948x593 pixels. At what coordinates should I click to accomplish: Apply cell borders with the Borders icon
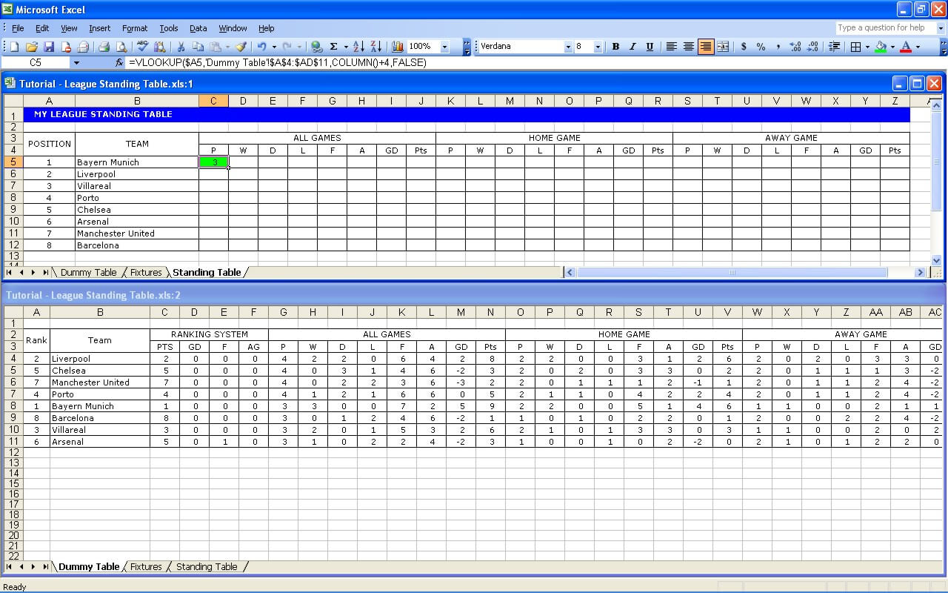click(855, 47)
